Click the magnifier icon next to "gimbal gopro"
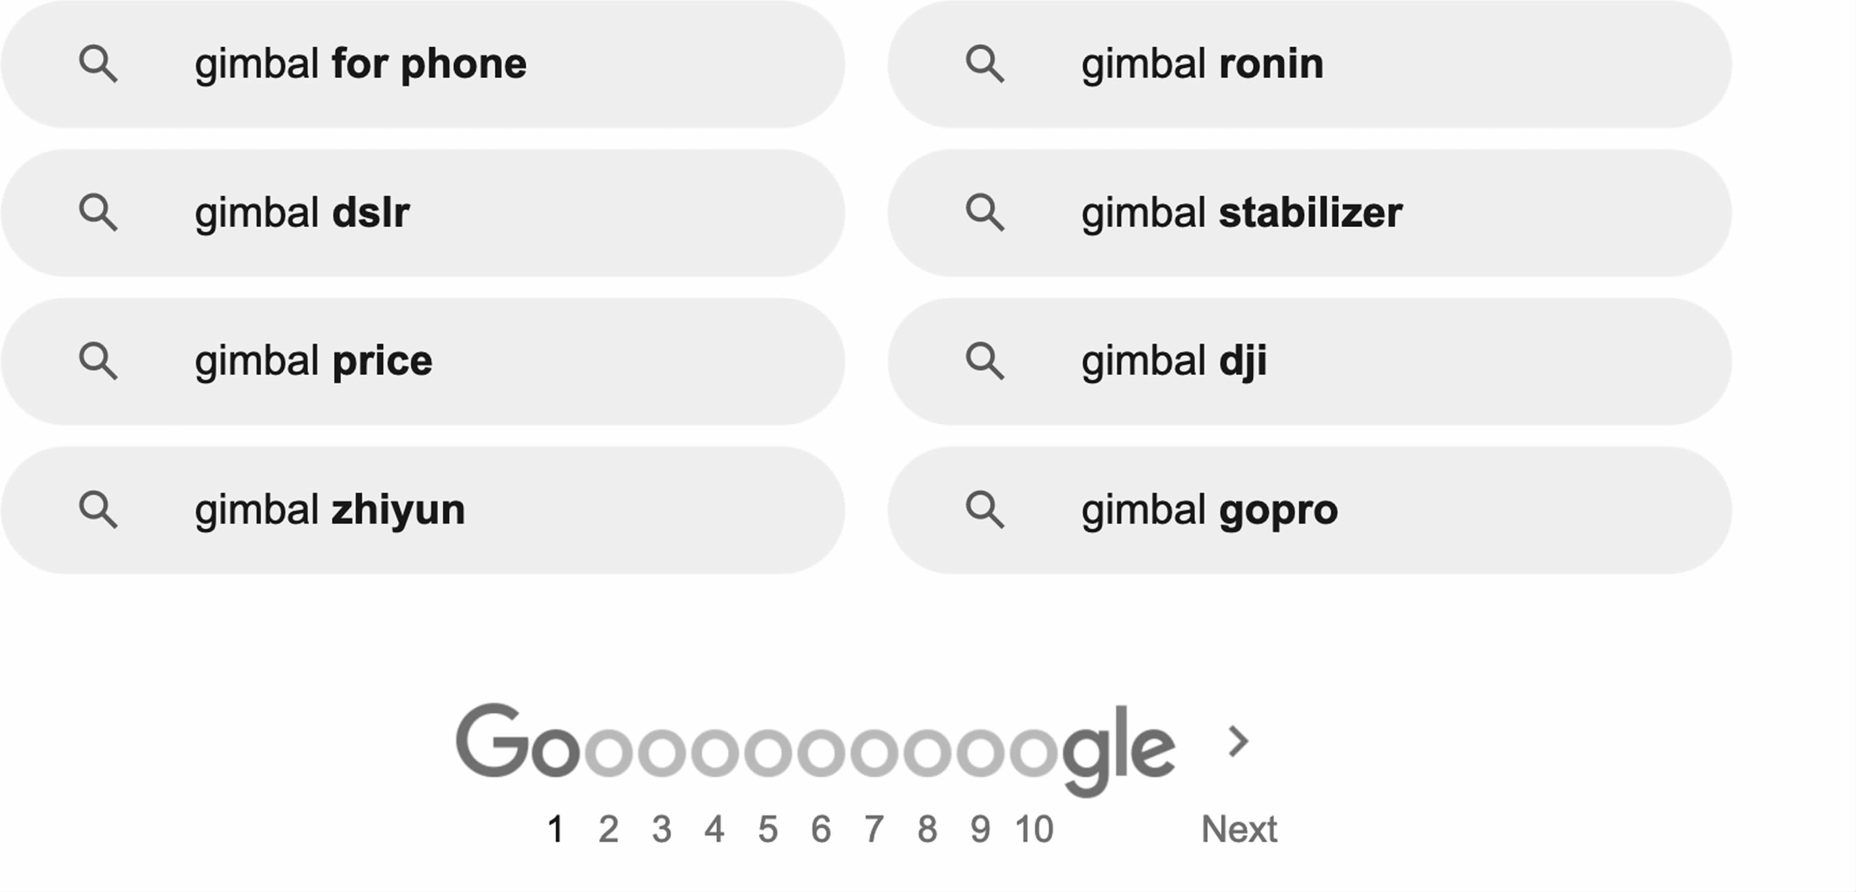1856x892 pixels. (x=985, y=510)
